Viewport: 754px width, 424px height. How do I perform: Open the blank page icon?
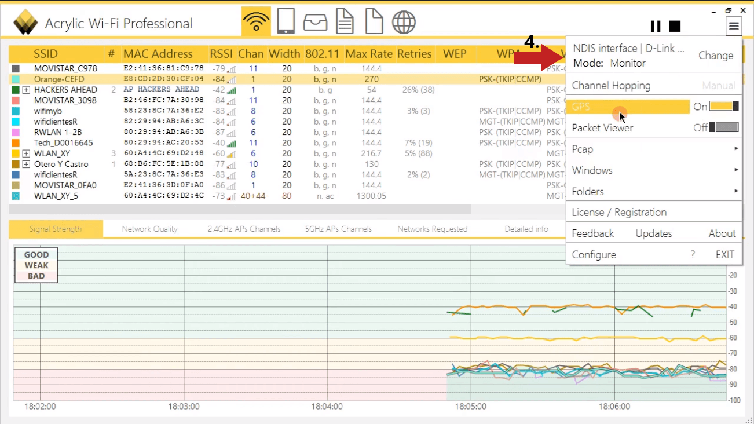click(x=374, y=22)
